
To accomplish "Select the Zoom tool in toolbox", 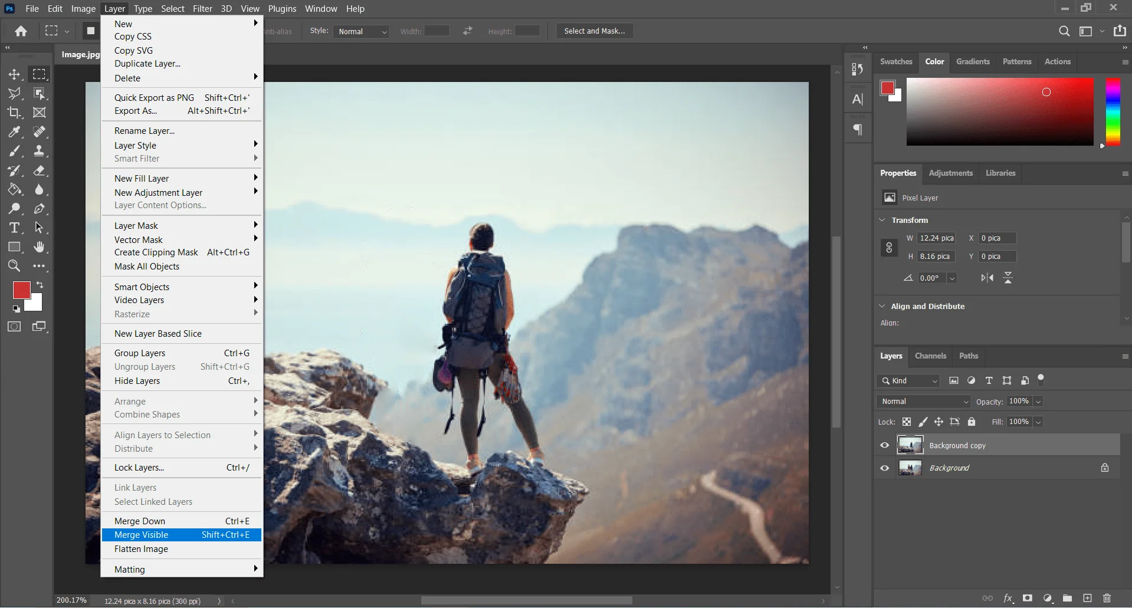I will 14,266.
